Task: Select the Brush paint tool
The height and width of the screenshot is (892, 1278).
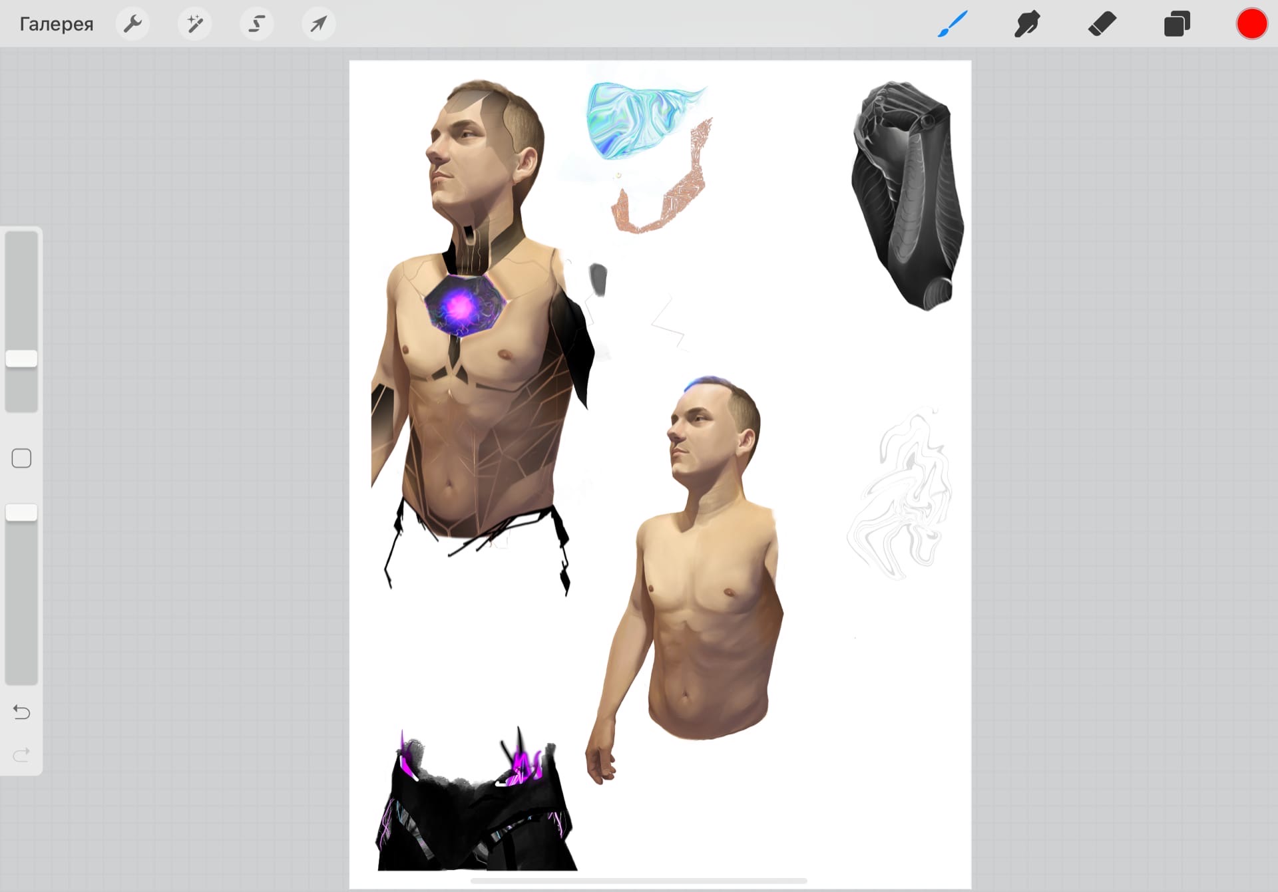Action: pyautogui.click(x=953, y=24)
